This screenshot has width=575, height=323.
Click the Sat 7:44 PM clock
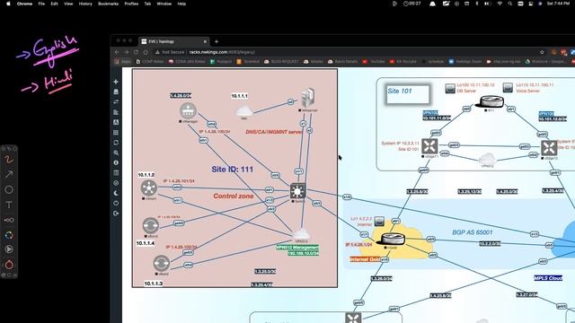558,4
